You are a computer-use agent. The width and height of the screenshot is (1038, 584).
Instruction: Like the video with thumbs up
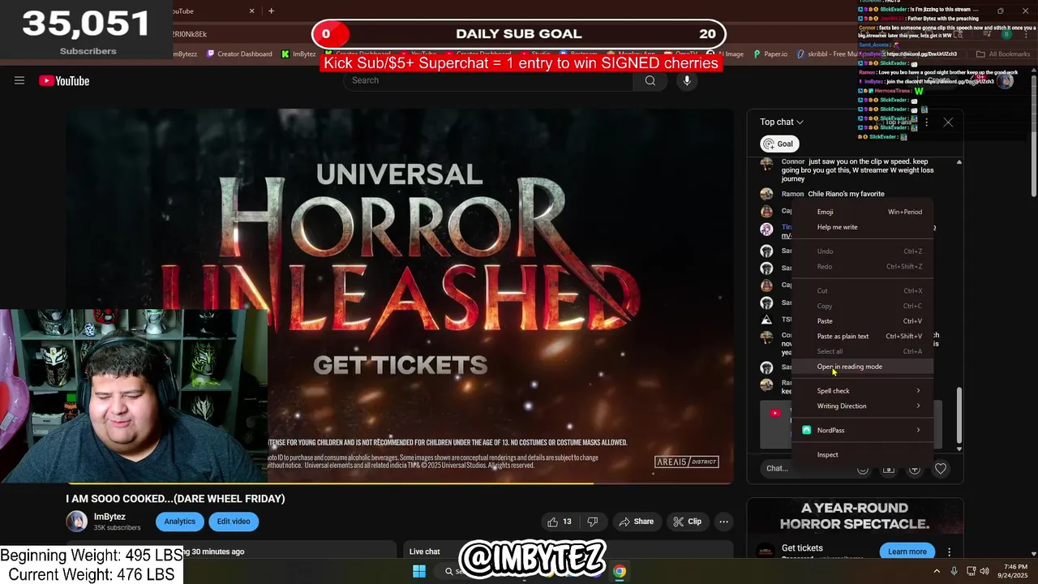(x=560, y=522)
